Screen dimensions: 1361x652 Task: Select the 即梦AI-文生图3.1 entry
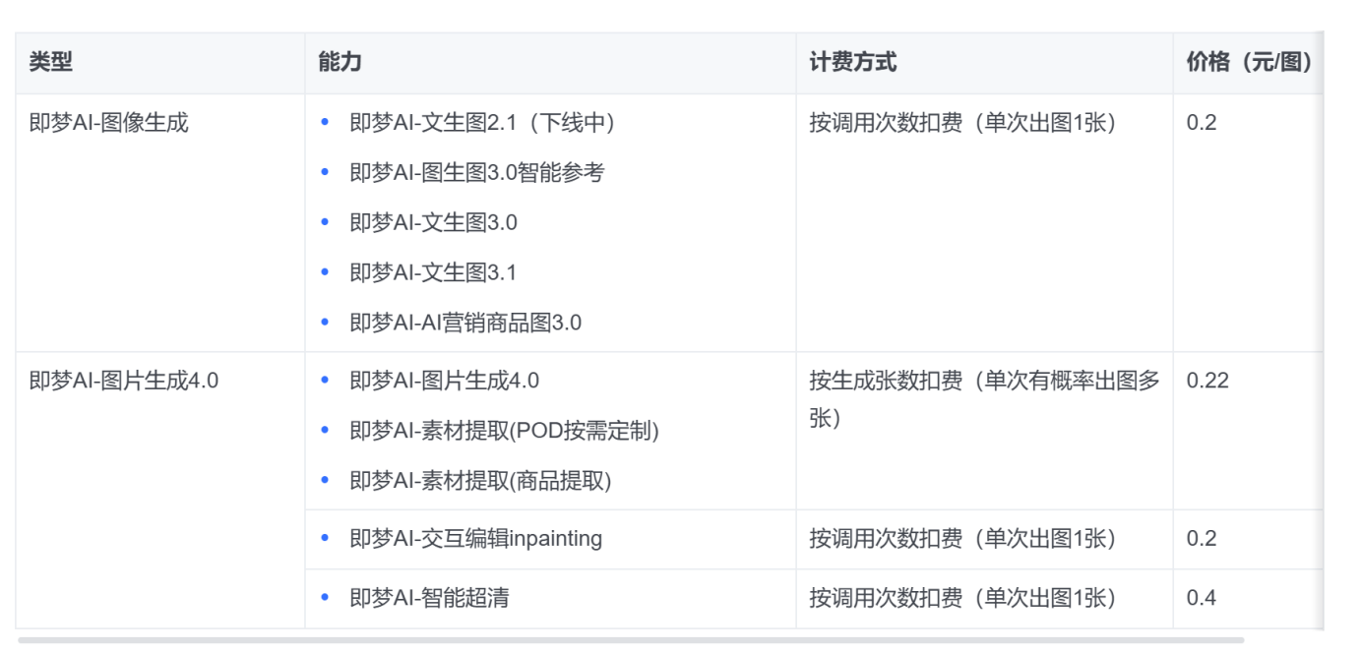coord(433,272)
